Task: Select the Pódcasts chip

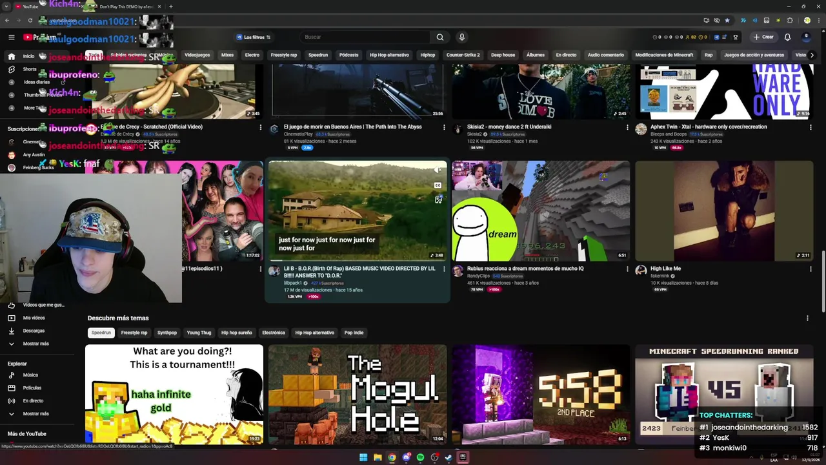Action: tap(349, 55)
